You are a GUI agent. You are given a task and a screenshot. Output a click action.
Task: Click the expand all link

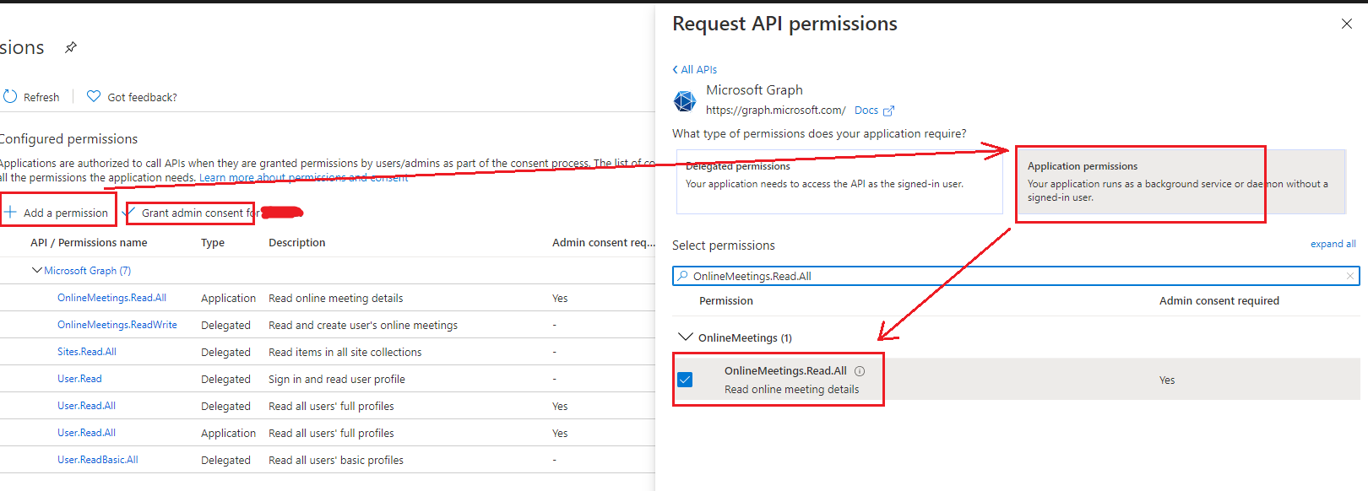[1333, 244]
